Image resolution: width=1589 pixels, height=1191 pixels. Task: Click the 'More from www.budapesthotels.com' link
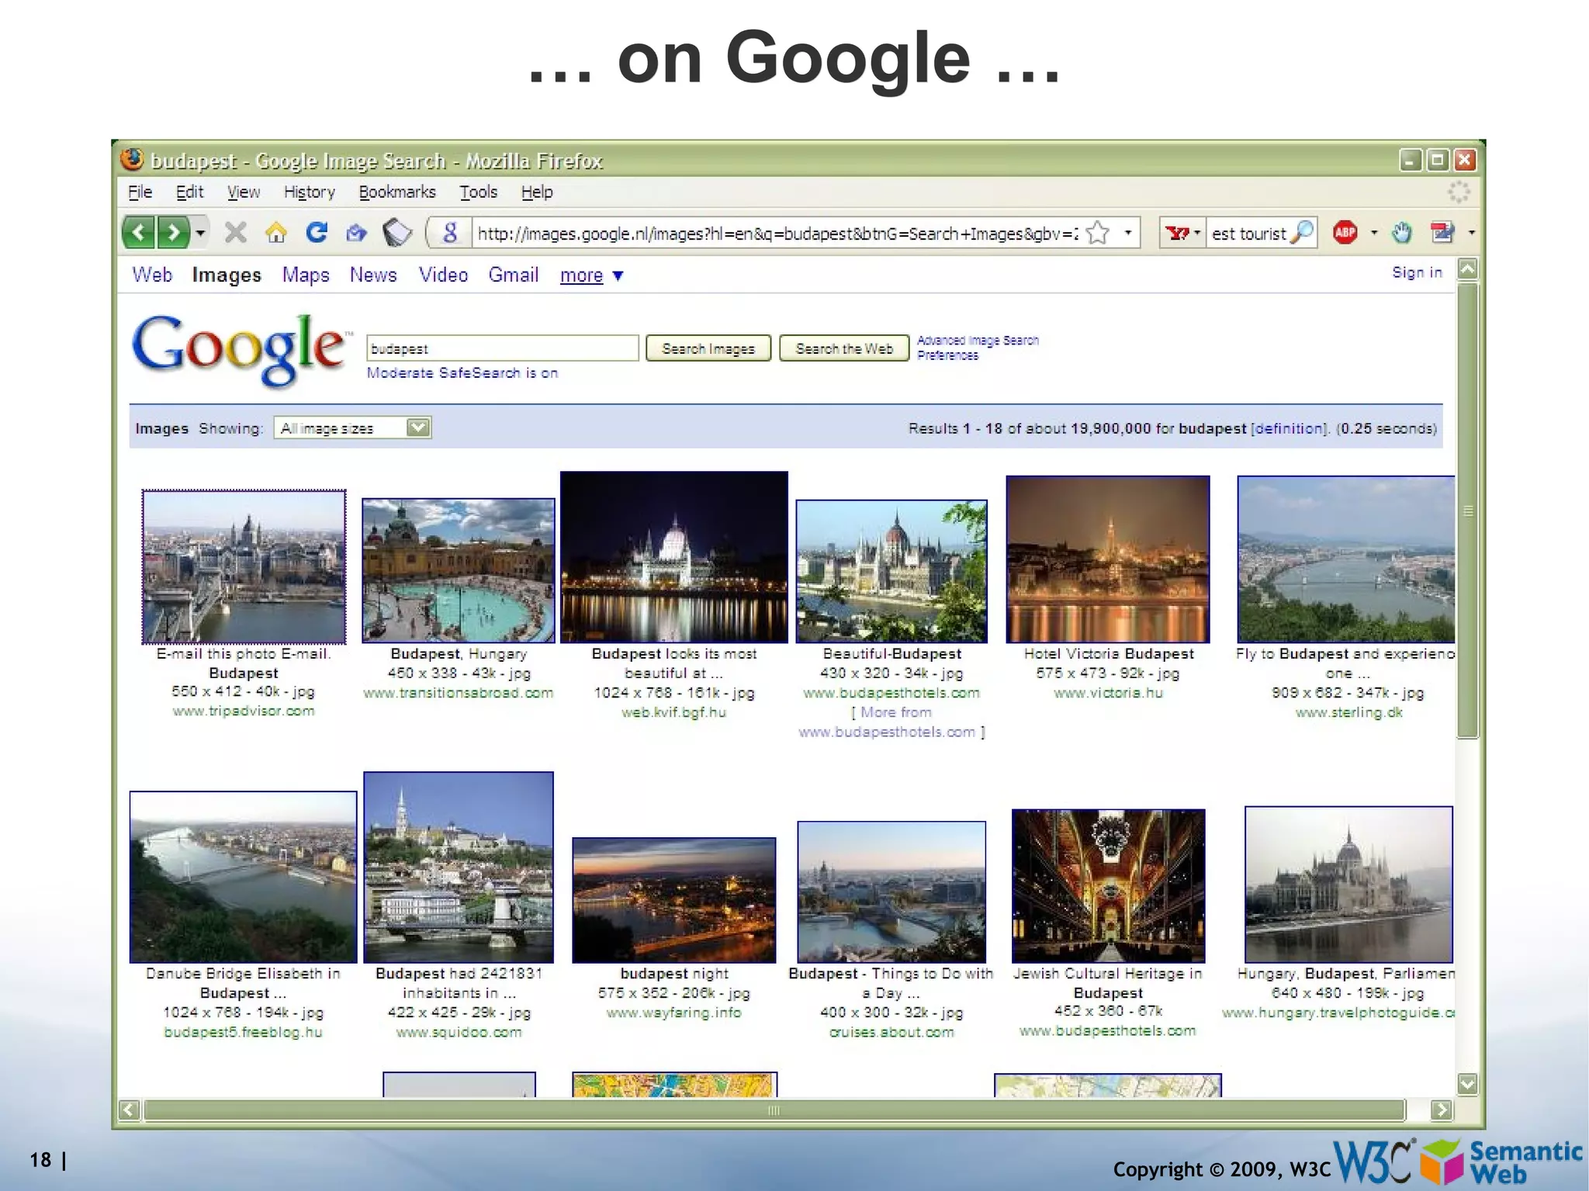click(891, 722)
